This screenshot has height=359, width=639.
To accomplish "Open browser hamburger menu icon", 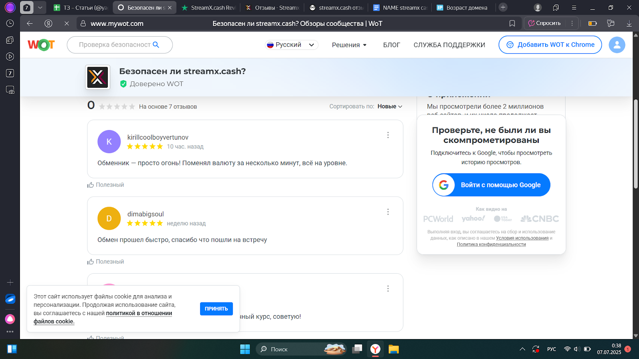I will coord(574,8).
